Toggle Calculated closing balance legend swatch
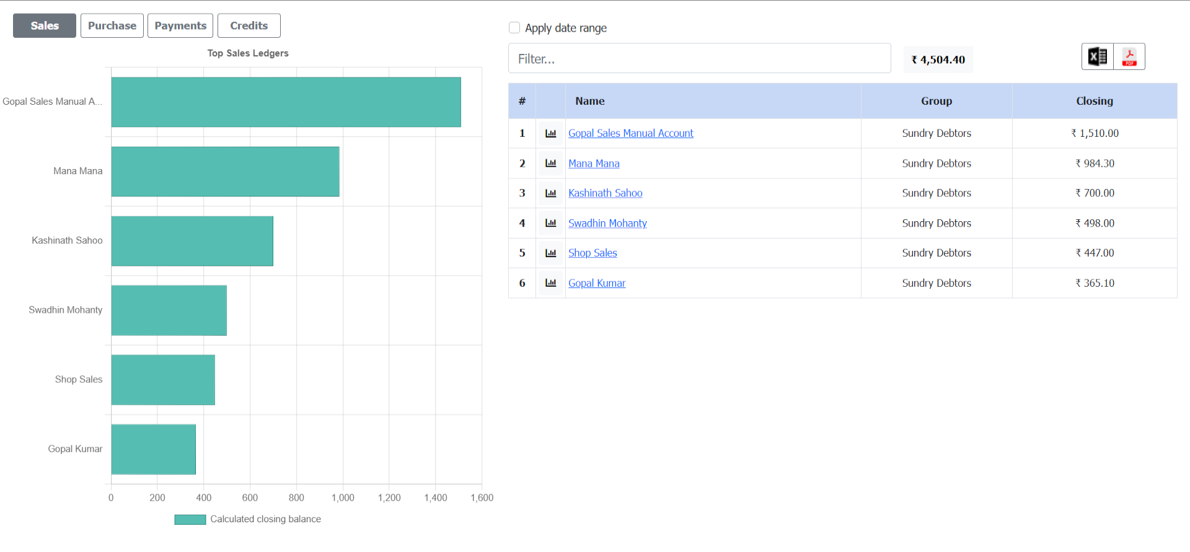The height and width of the screenshot is (552, 1190). [x=190, y=519]
